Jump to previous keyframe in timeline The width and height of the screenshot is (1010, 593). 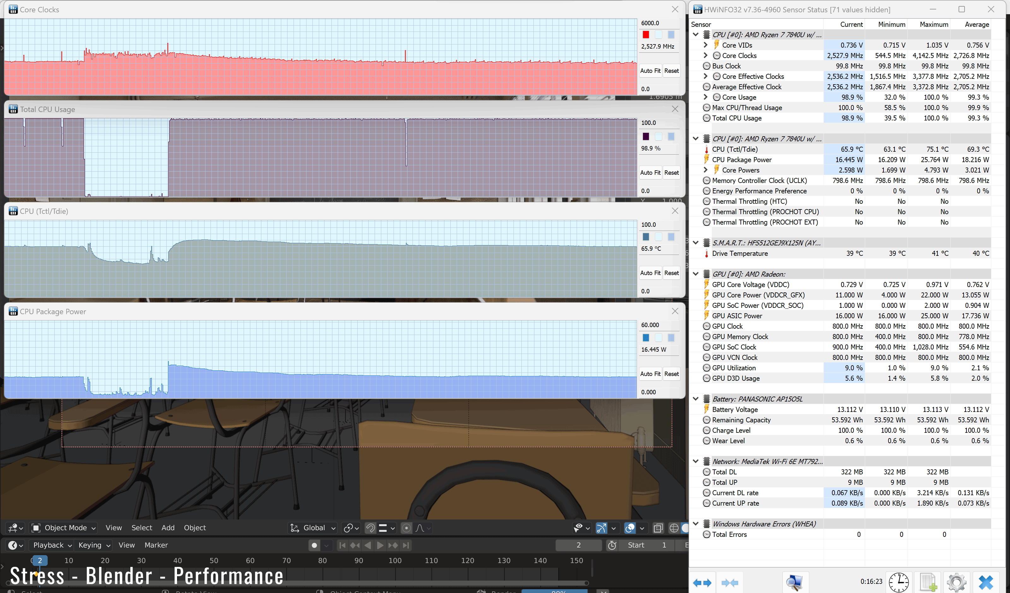[355, 545]
